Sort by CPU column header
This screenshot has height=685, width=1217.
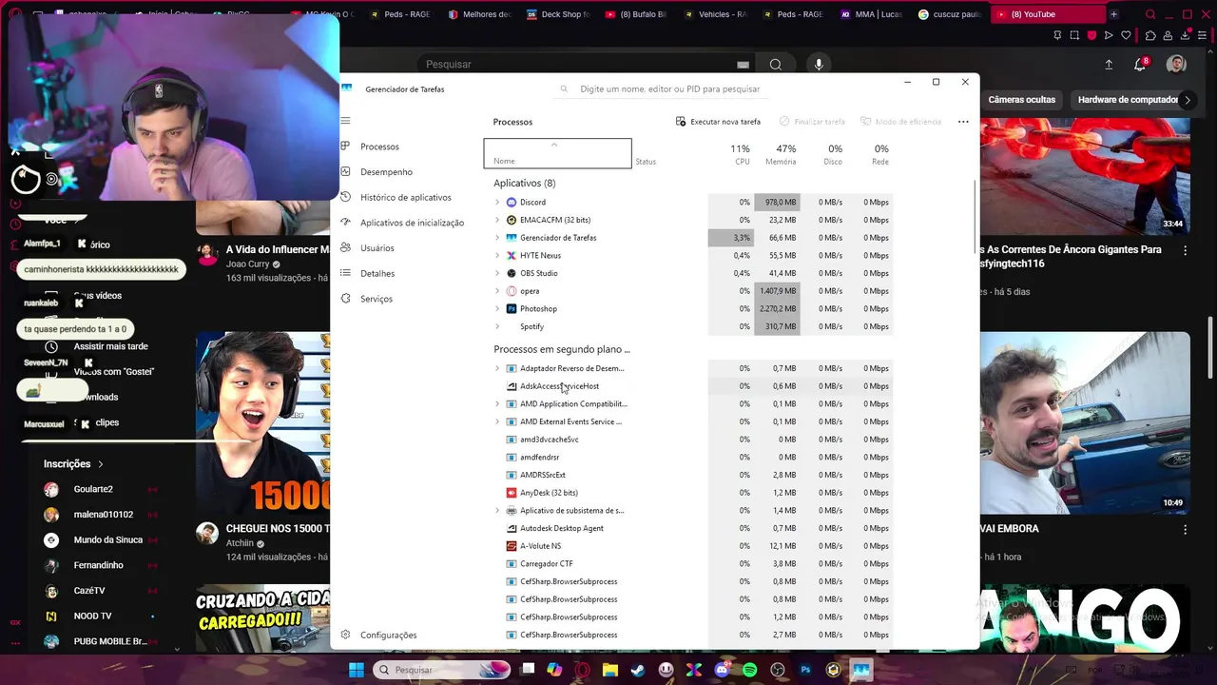740,154
